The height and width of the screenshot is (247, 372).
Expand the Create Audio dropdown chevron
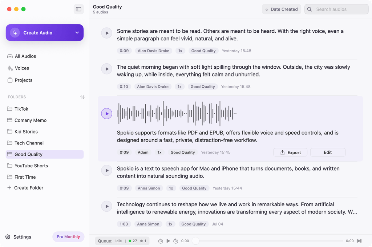[x=77, y=33]
